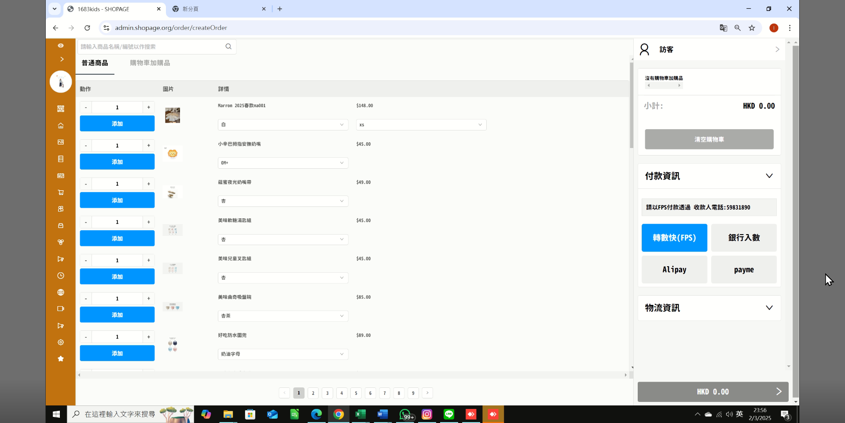Reload the page with the refresh button
The width and height of the screenshot is (845, 423).
[87, 28]
